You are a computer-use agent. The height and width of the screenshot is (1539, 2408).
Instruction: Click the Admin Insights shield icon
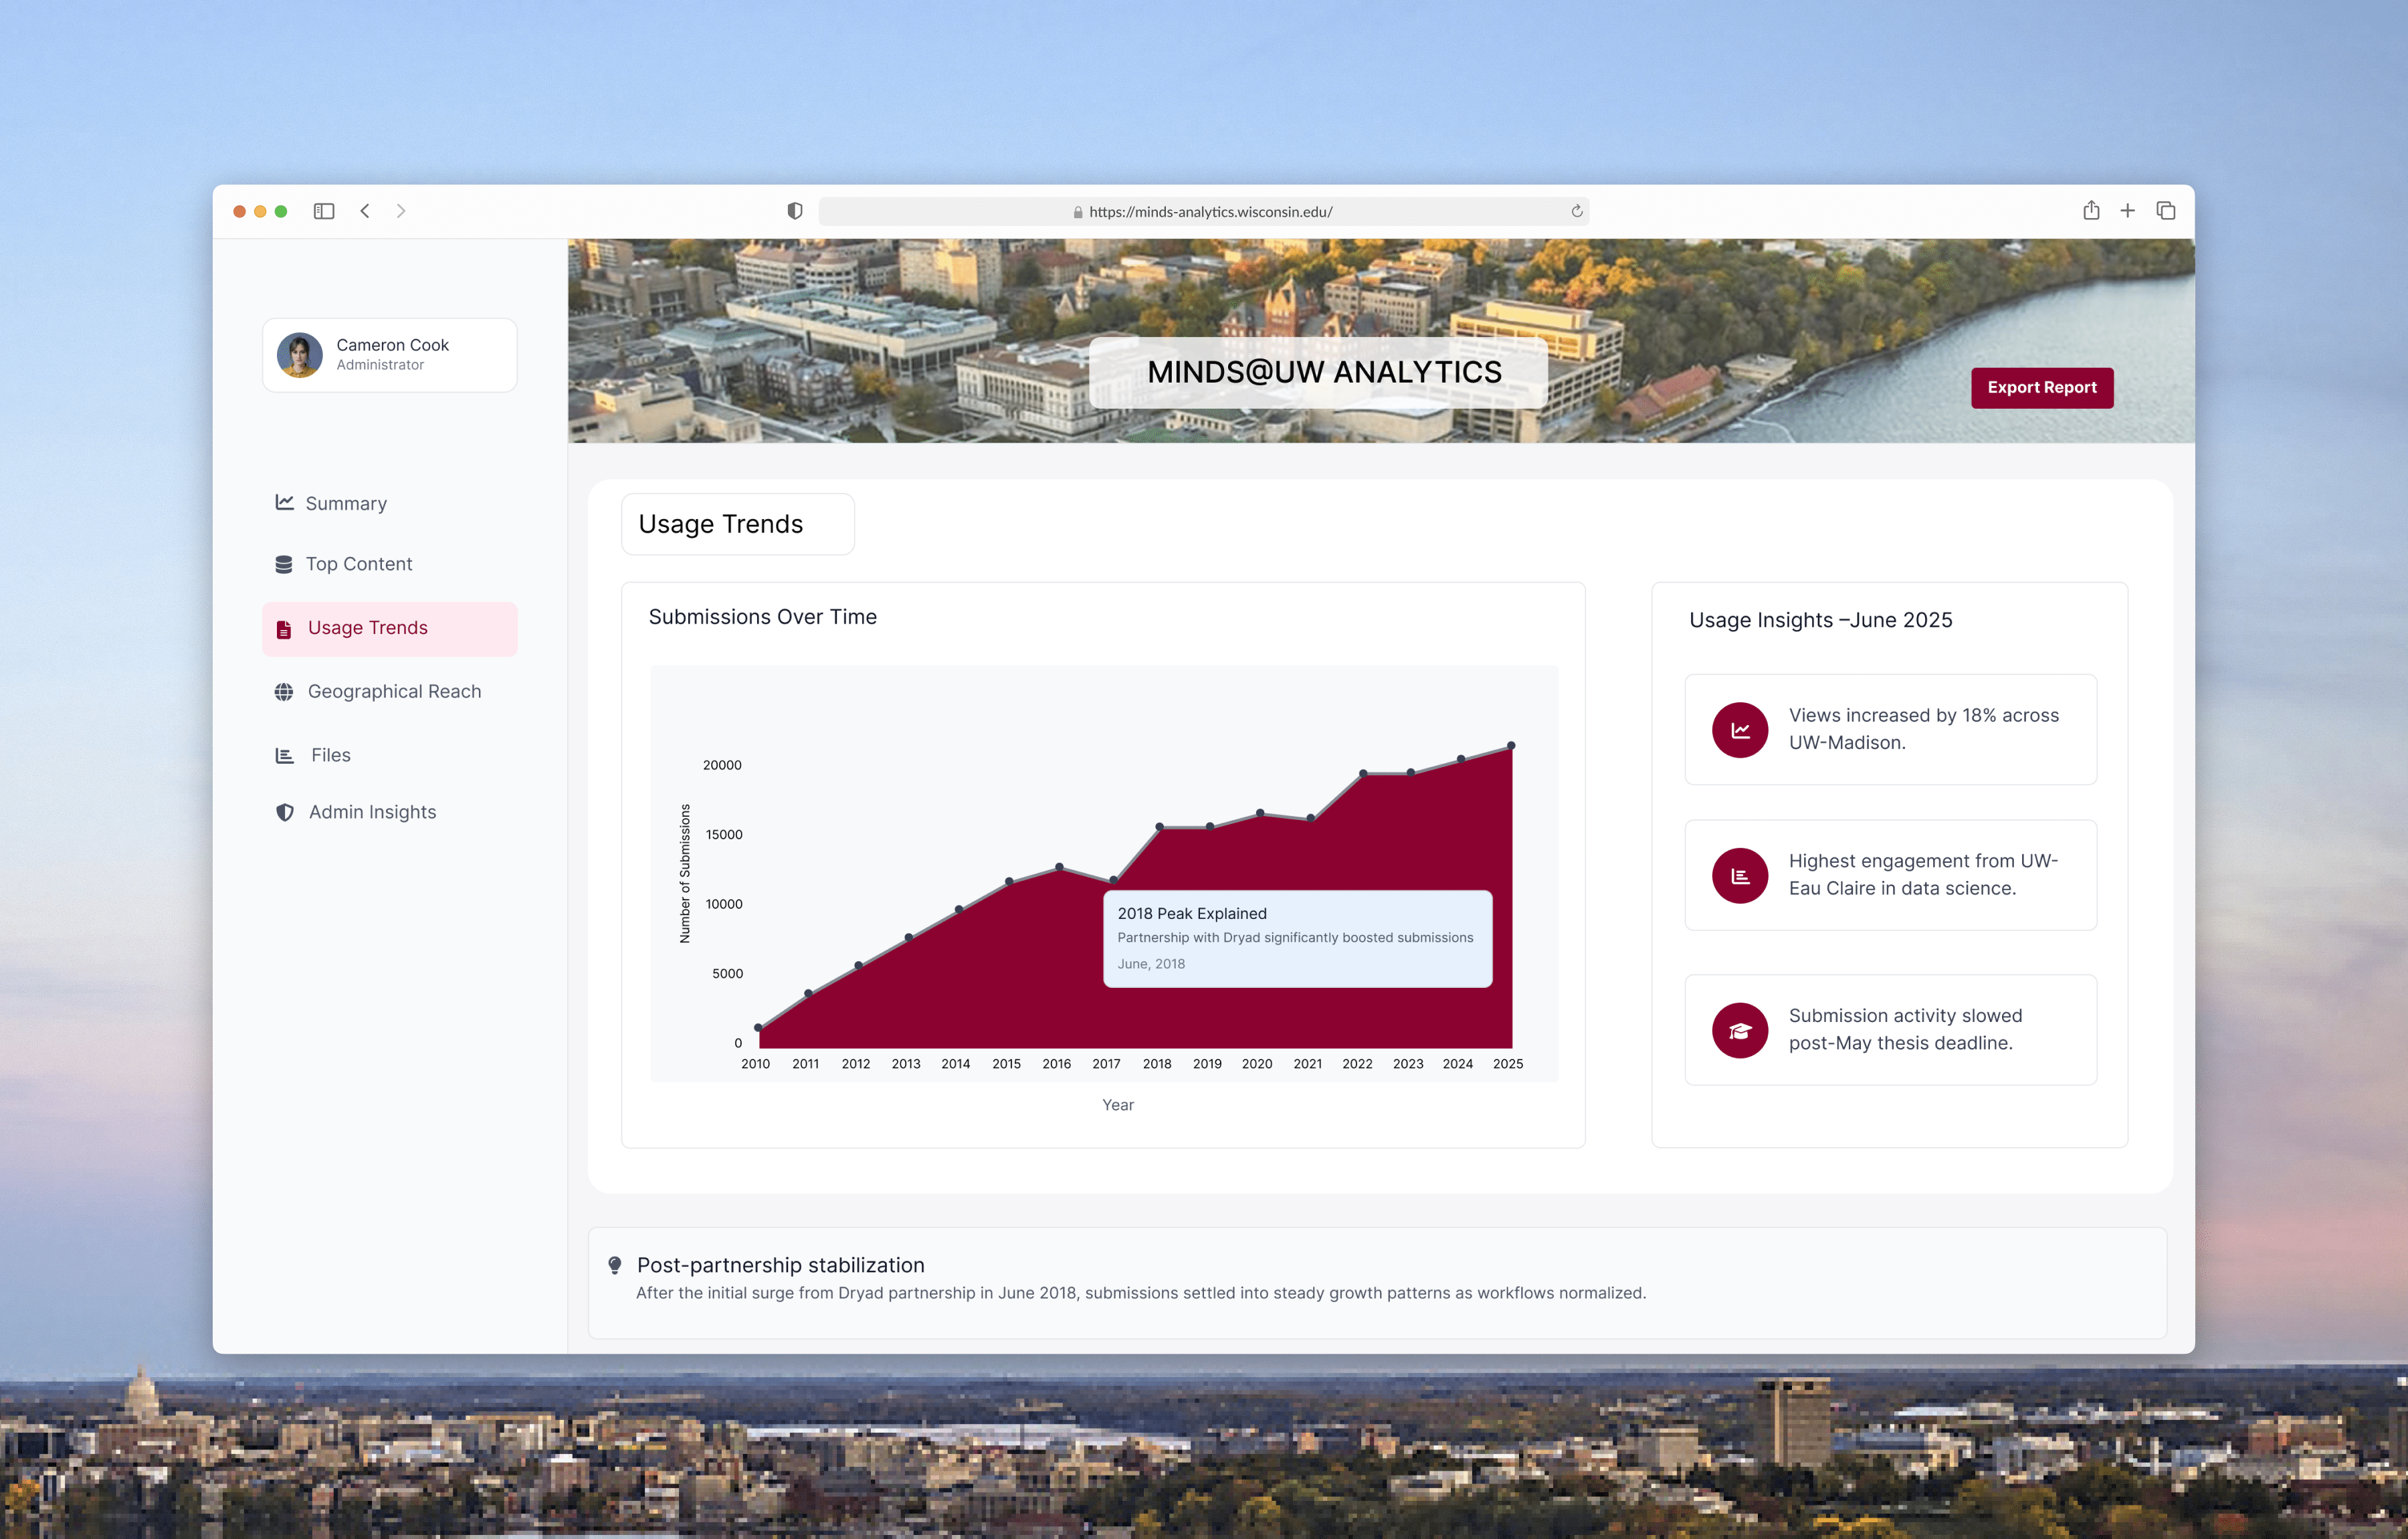(285, 812)
